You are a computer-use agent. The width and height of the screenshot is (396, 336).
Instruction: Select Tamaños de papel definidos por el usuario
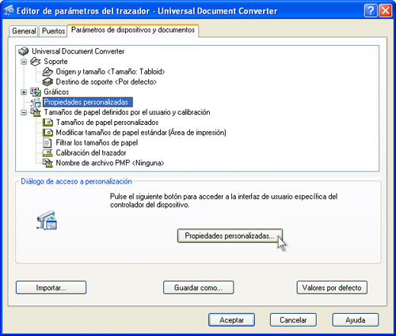[x=127, y=112]
